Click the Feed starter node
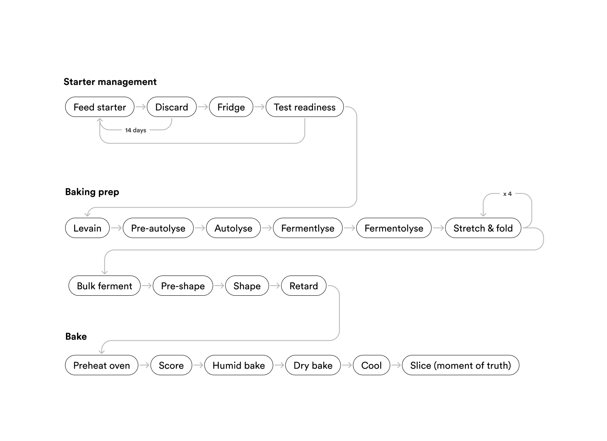607x441 pixels. tap(100, 107)
